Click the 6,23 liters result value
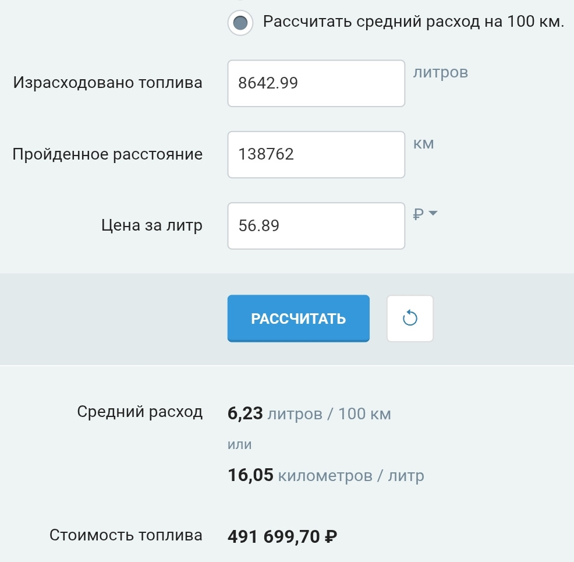The height and width of the screenshot is (562, 574). [x=245, y=414]
